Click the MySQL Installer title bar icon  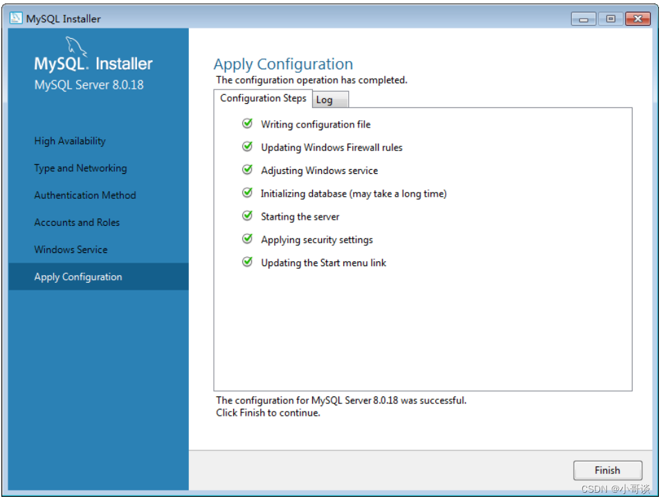[x=16, y=18]
